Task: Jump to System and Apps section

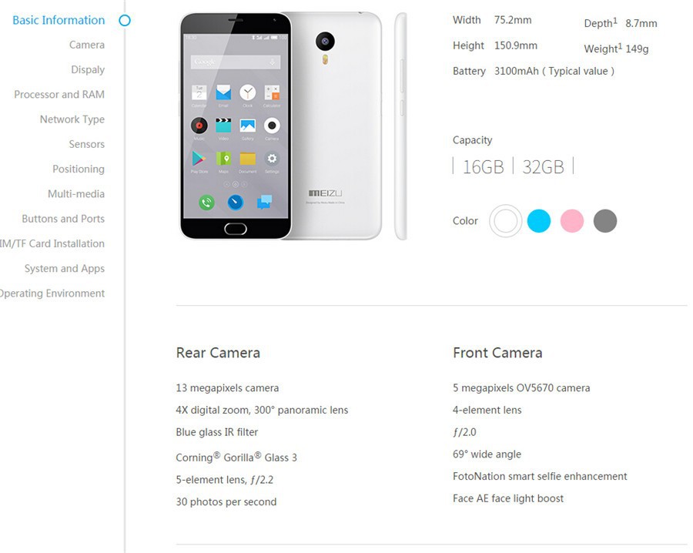Action: (x=65, y=268)
